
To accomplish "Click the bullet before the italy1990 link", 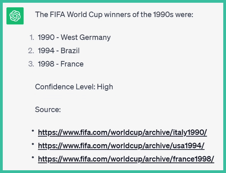I will tap(32, 131).
